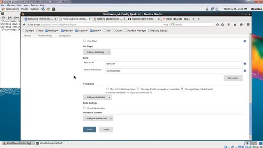Click the smiley face toolbar icon
The image size is (263, 148).
pyautogui.click(x=241, y=25)
